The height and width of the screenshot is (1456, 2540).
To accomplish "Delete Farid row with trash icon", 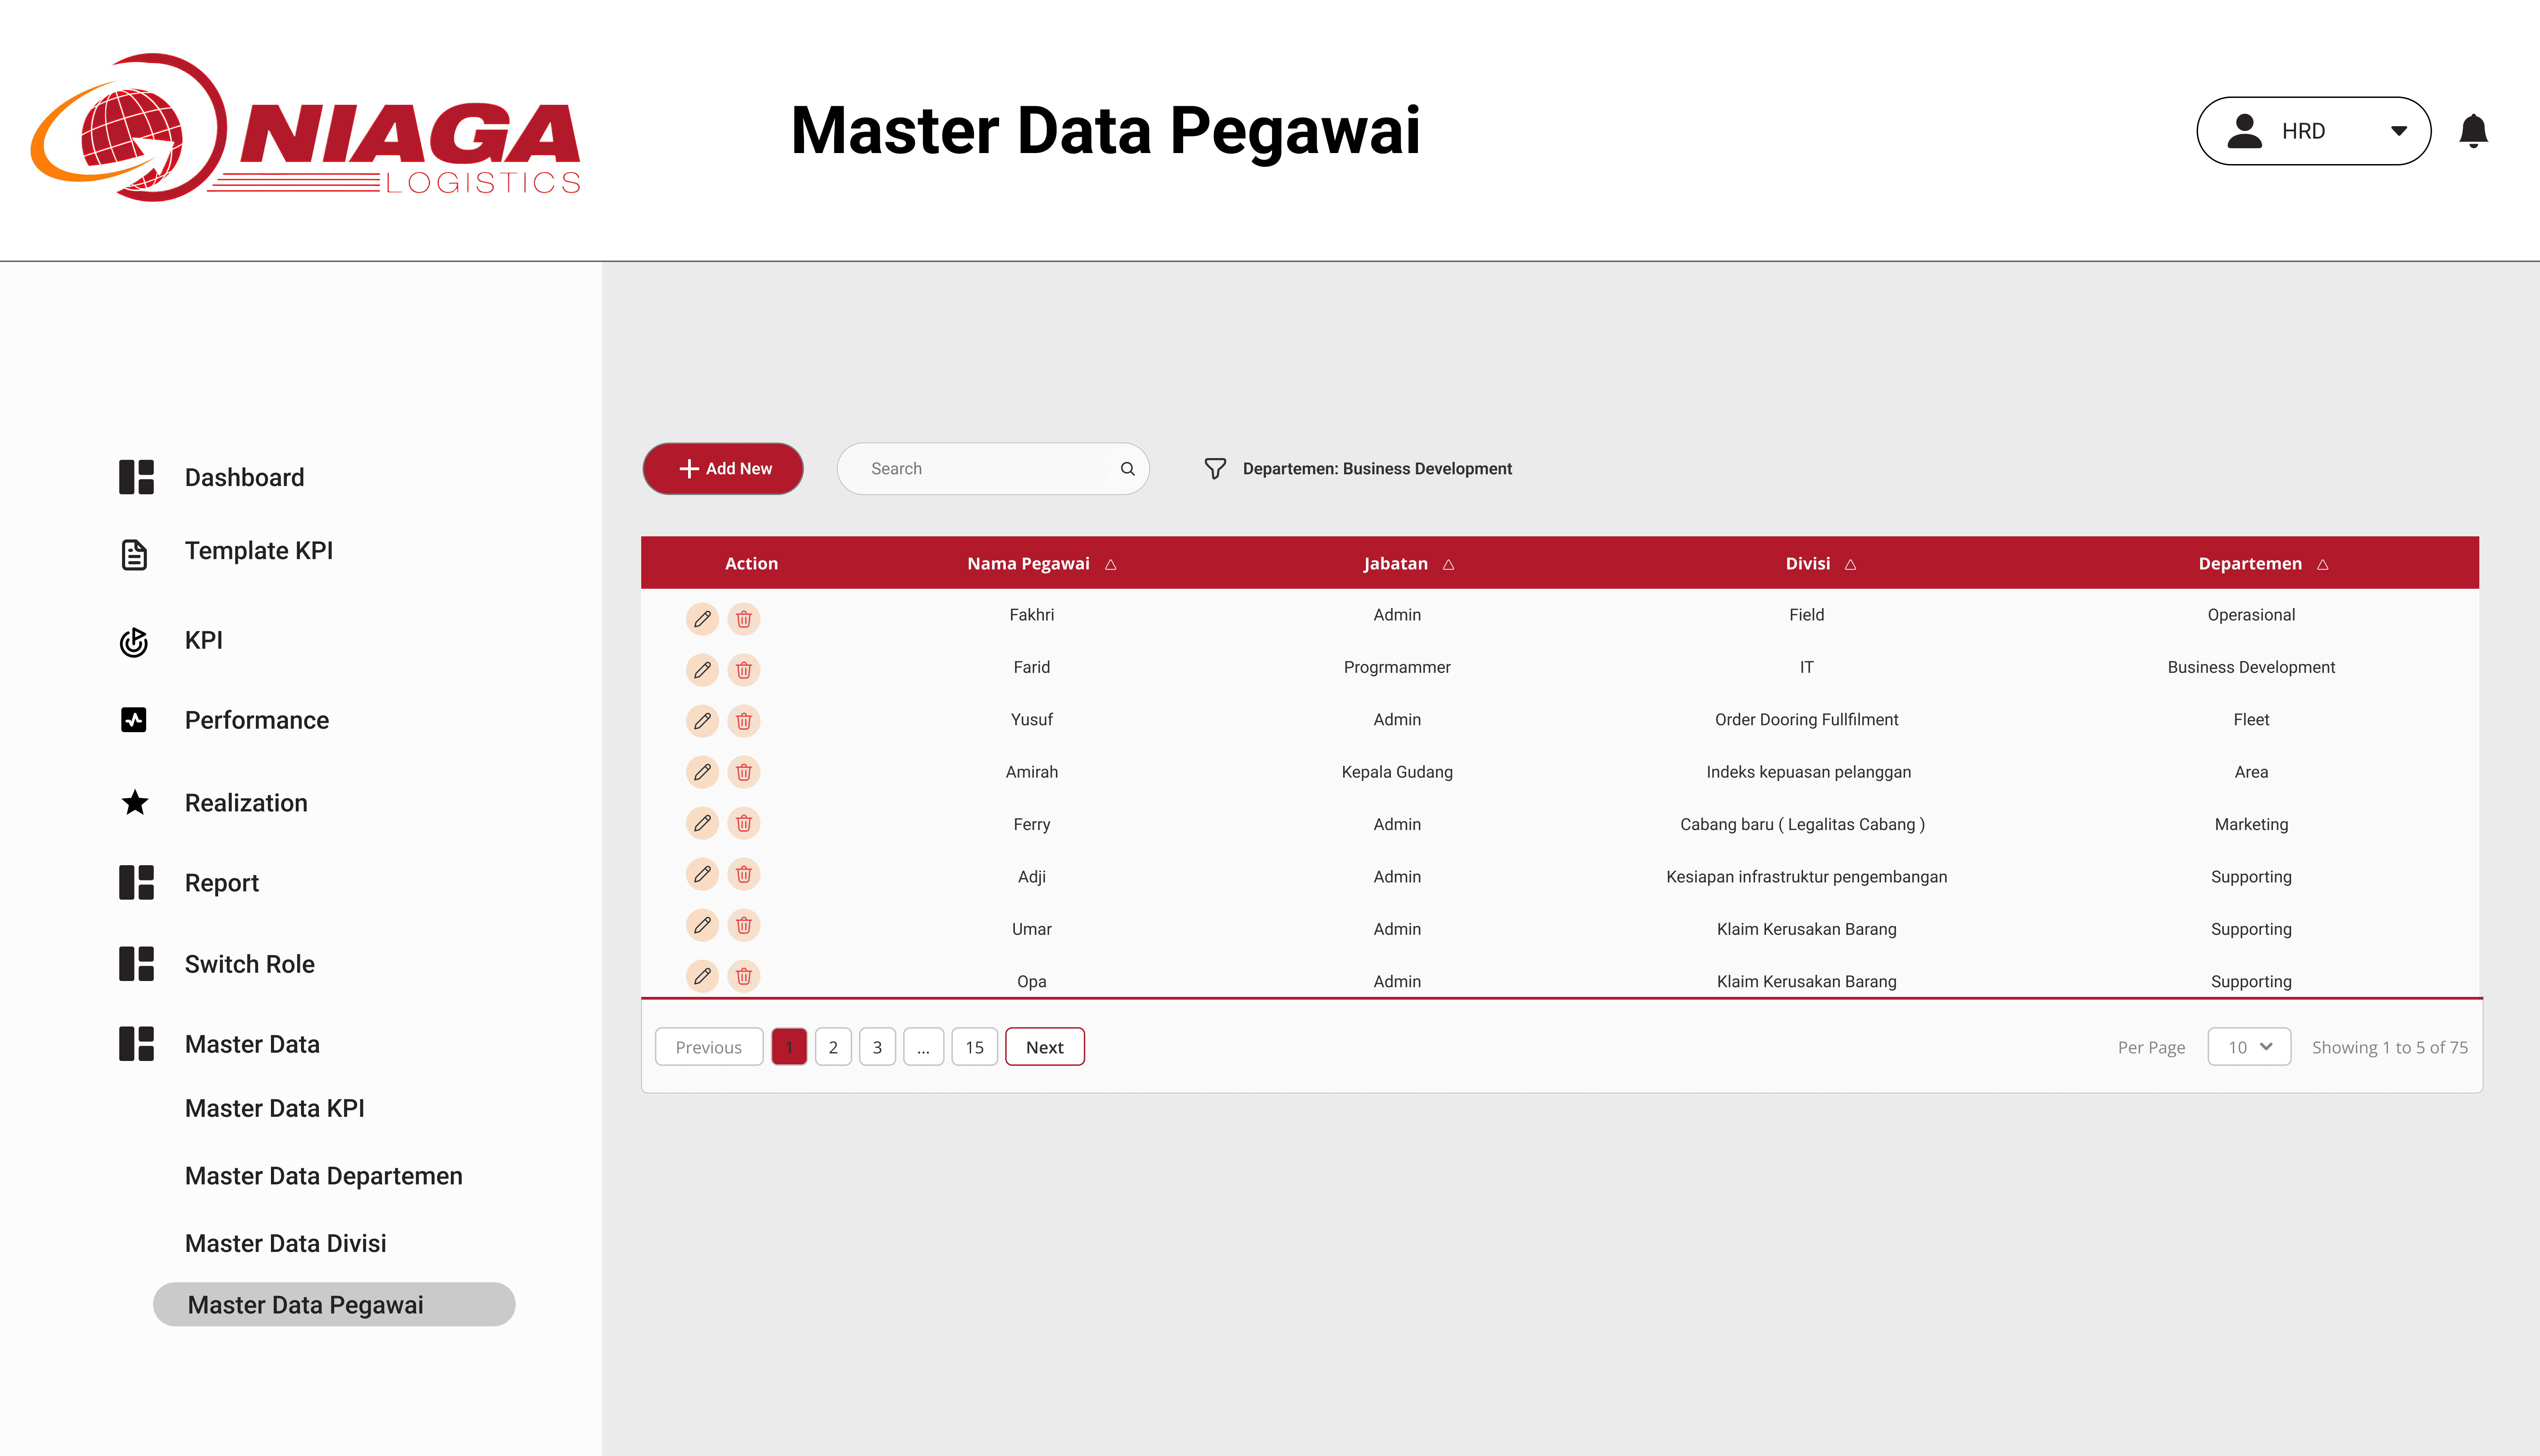I will [x=743, y=670].
